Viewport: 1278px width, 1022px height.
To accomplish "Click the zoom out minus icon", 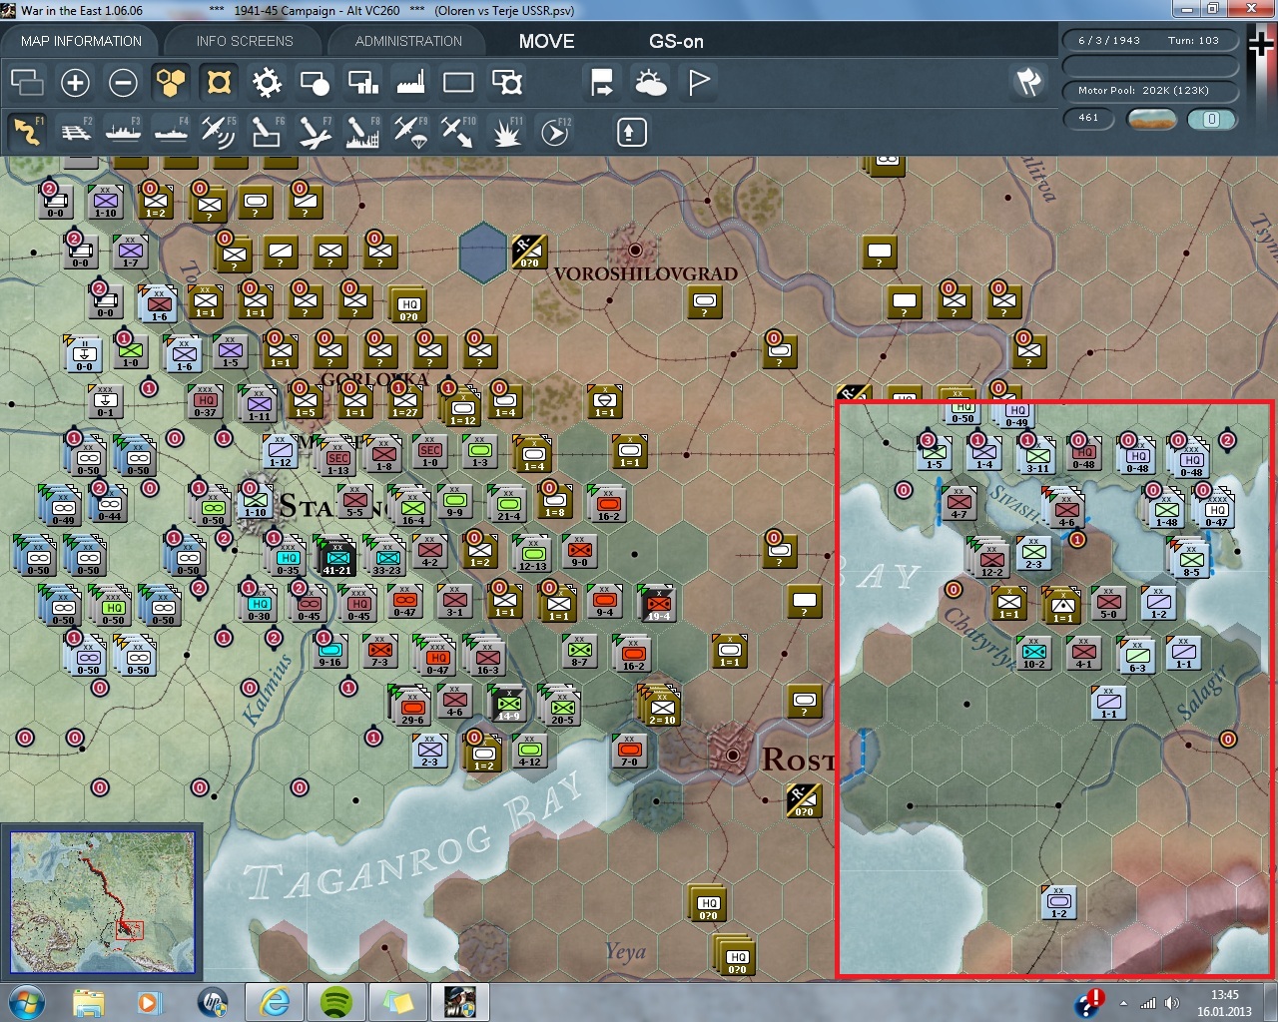I will pos(123,82).
